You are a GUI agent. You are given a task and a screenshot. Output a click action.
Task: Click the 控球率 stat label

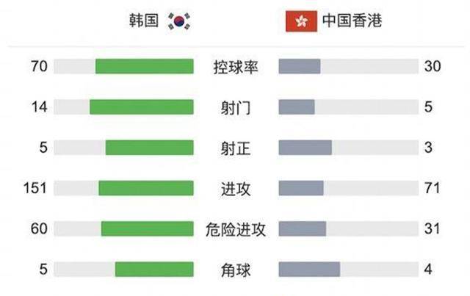click(x=236, y=67)
